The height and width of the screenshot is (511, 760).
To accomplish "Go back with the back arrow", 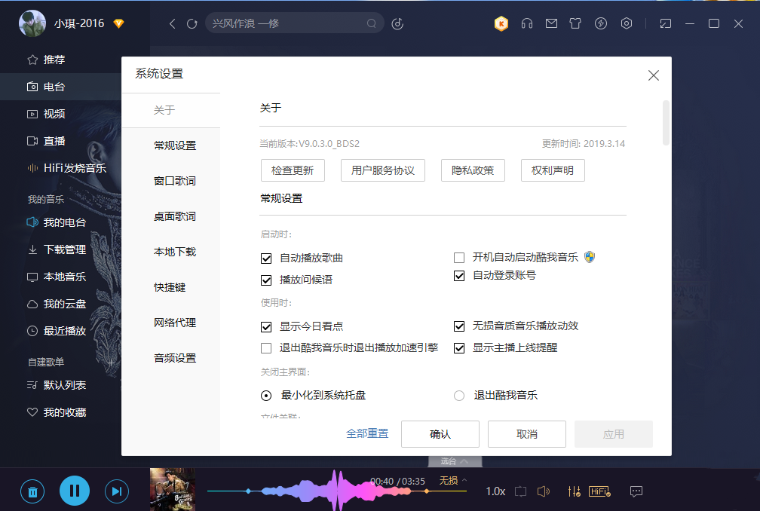I will pyautogui.click(x=172, y=23).
